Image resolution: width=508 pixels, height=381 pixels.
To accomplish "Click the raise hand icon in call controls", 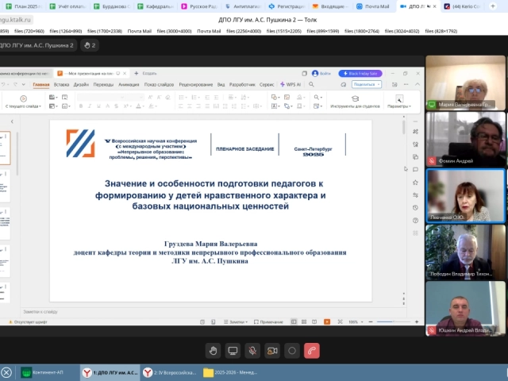I will tap(213, 350).
